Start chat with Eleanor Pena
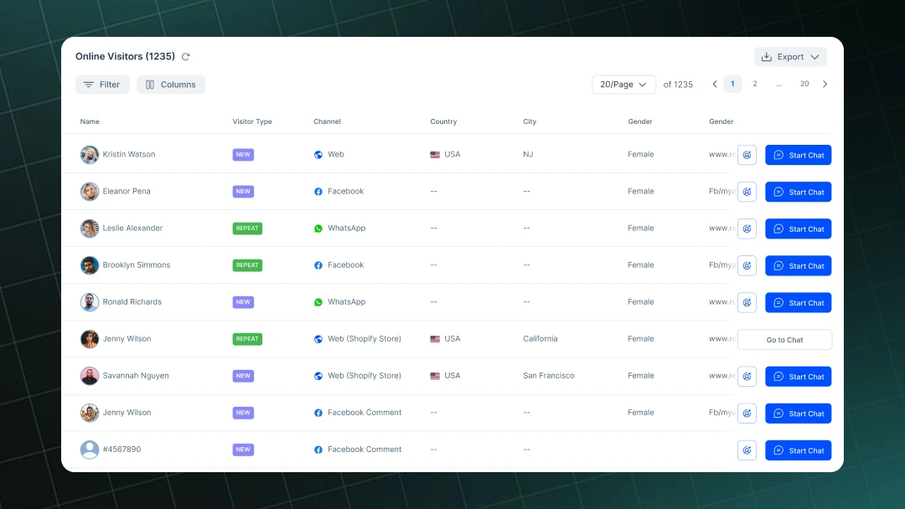Image resolution: width=905 pixels, height=509 pixels. click(799, 192)
